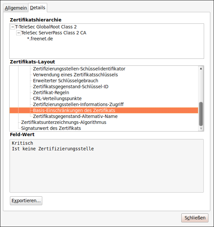This screenshot has height=227, width=214.
Task: Select the *.freenet.de certificate
Action: click(x=40, y=39)
